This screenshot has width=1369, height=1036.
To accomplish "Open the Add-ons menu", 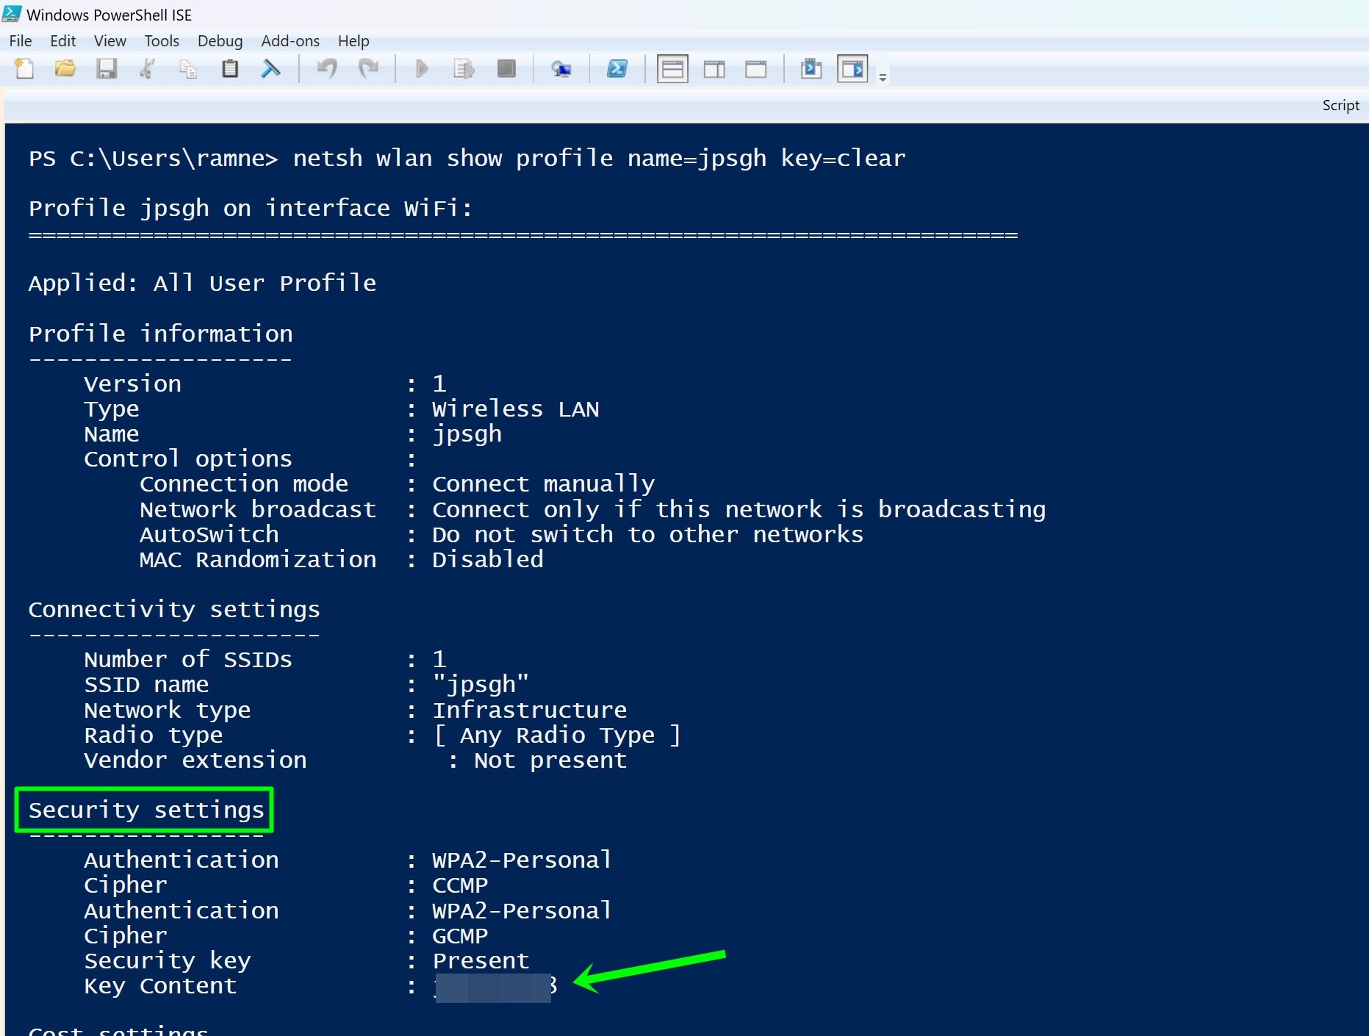I will (x=290, y=41).
